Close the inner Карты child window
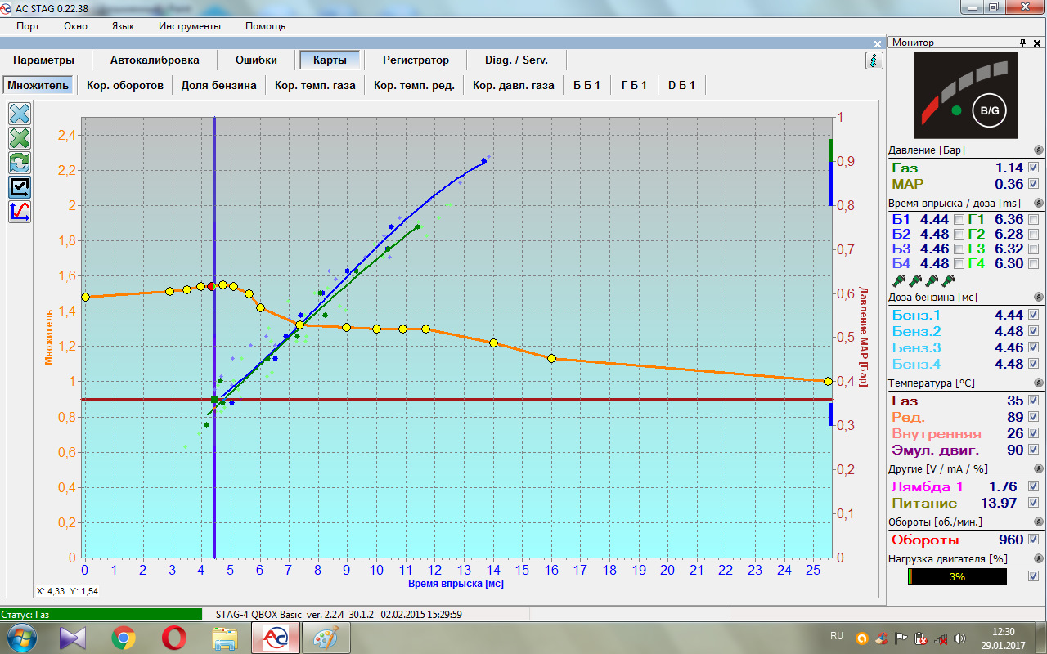Image resolution: width=1047 pixels, height=654 pixels. [x=877, y=43]
